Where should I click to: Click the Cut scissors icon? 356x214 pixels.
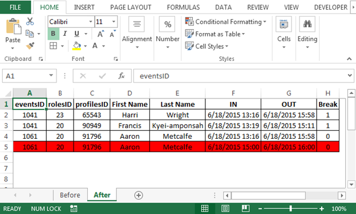pyautogui.click(x=30, y=21)
